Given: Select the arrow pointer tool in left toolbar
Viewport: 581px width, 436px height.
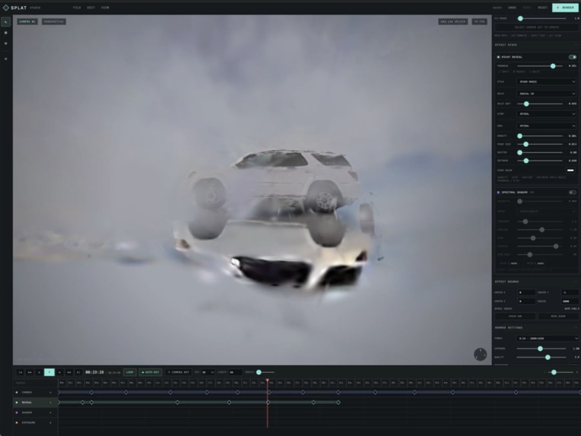Looking at the screenshot, I should (5, 22).
